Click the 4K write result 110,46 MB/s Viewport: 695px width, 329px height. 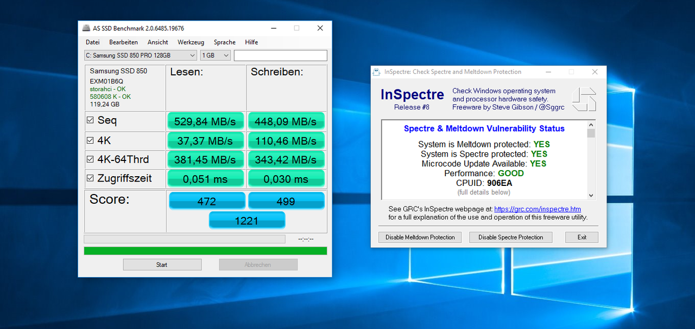[x=286, y=141]
